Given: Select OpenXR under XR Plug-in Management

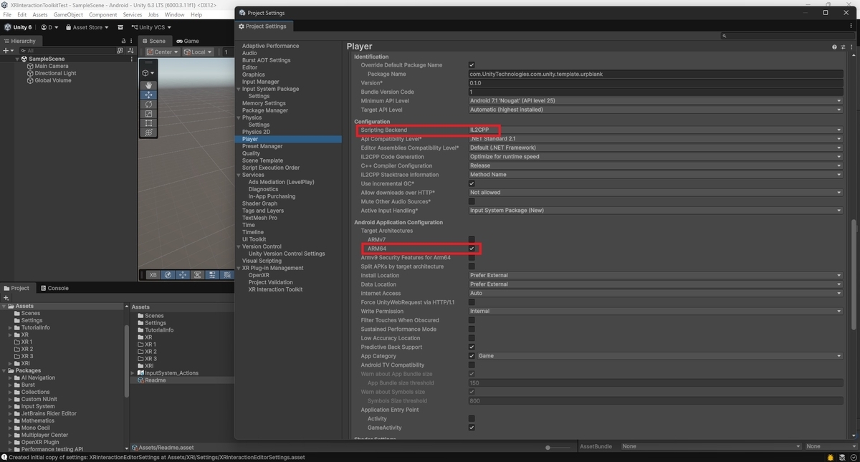Looking at the screenshot, I should pyautogui.click(x=259, y=275).
